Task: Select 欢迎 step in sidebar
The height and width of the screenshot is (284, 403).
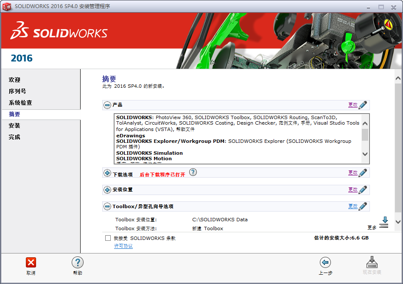Action: tap(14, 80)
